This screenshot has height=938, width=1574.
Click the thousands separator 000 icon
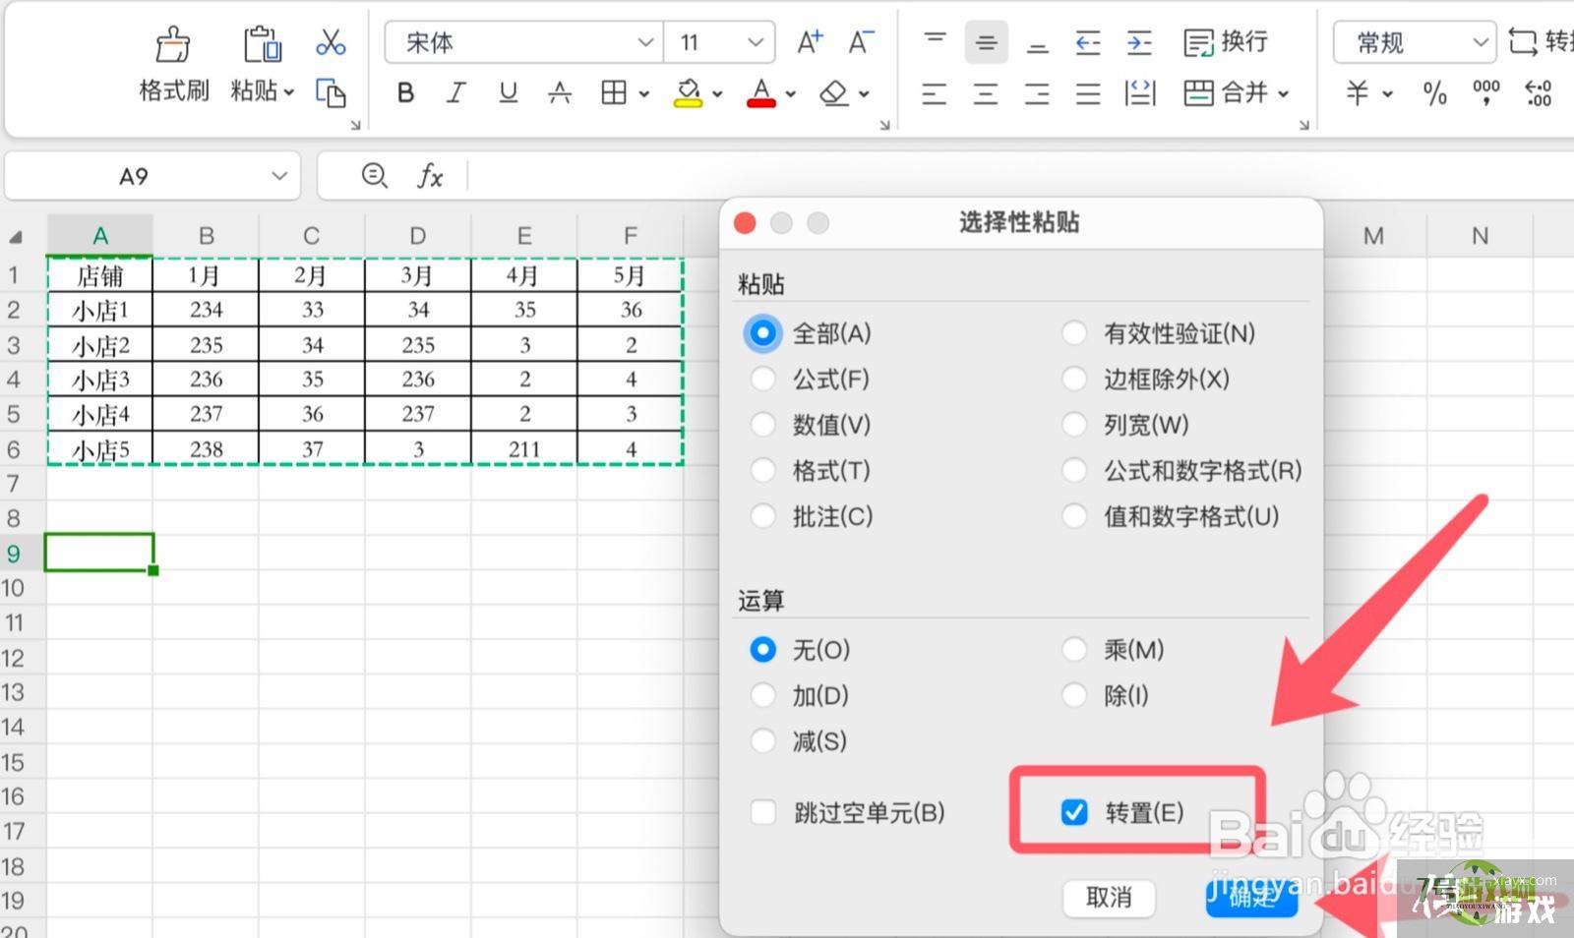point(1485,93)
